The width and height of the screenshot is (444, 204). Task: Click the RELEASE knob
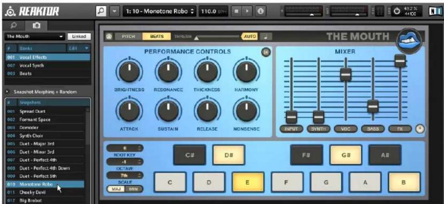tap(207, 111)
